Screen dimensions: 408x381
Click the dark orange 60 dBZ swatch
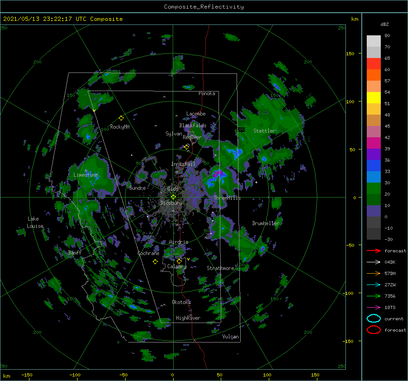coord(374,75)
